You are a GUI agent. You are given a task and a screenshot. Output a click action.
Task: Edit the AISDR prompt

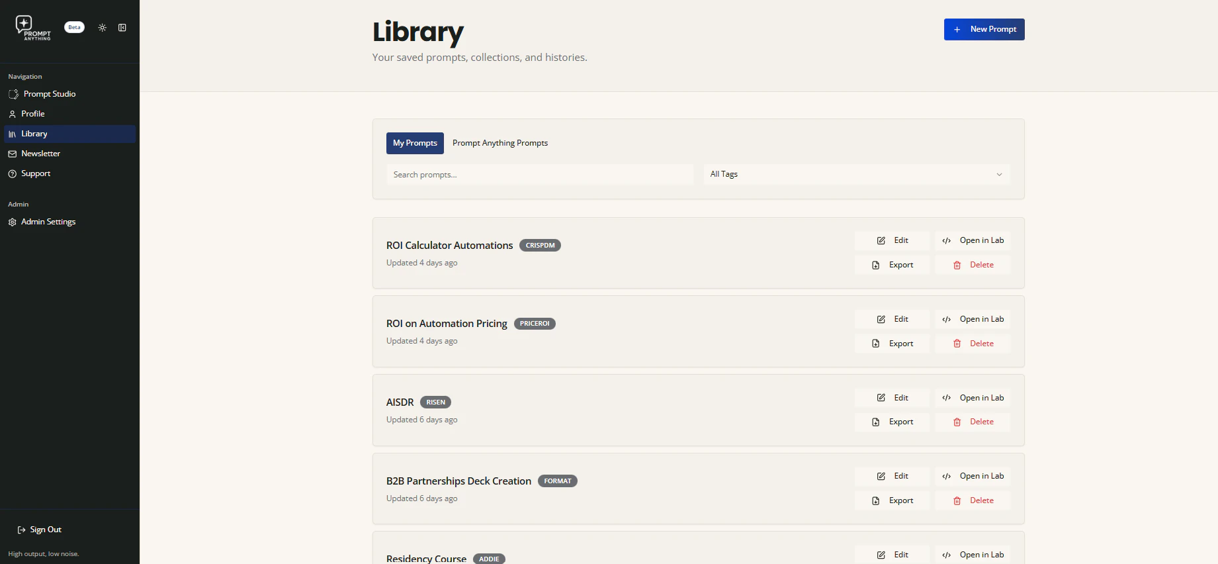coord(892,398)
